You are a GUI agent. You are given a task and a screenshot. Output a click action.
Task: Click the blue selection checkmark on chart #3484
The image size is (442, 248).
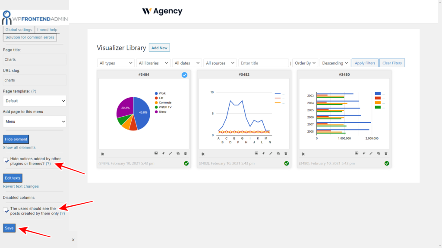coord(184,74)
